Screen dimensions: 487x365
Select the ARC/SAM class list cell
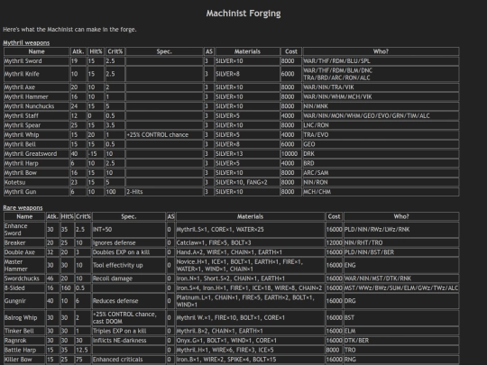coord(381,173)
